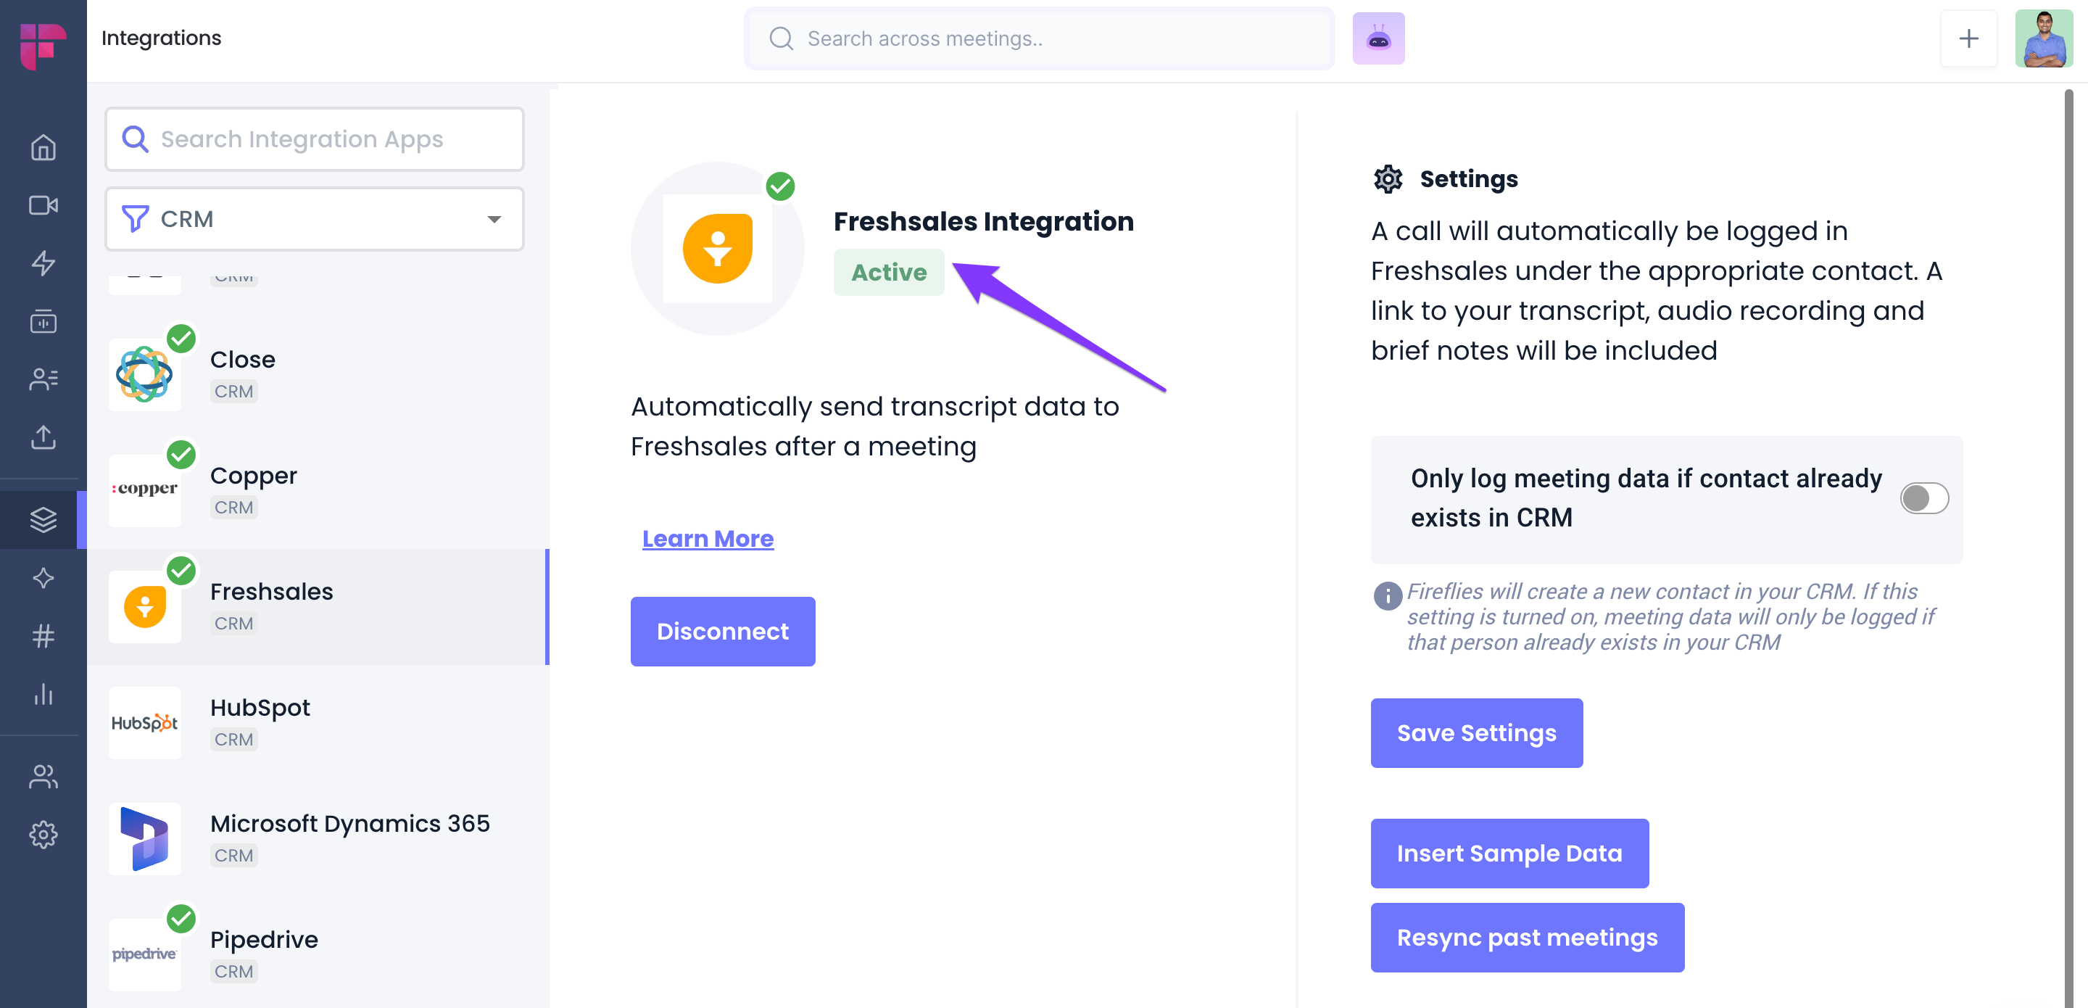Open the Learn More link
Viewport: 2088px width, 1008px height.
pyautogui.click(x=708, y=539)
